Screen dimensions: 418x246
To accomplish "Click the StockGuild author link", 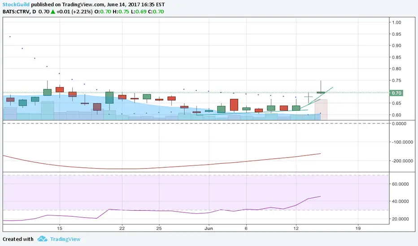I will point(16,4).
